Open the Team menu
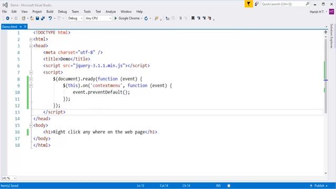This screenshot has width=336, height=189. tap(75, 12)
